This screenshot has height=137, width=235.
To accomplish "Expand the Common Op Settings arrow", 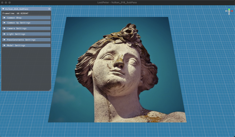I will pyautogui.click(x=4, y=23).
